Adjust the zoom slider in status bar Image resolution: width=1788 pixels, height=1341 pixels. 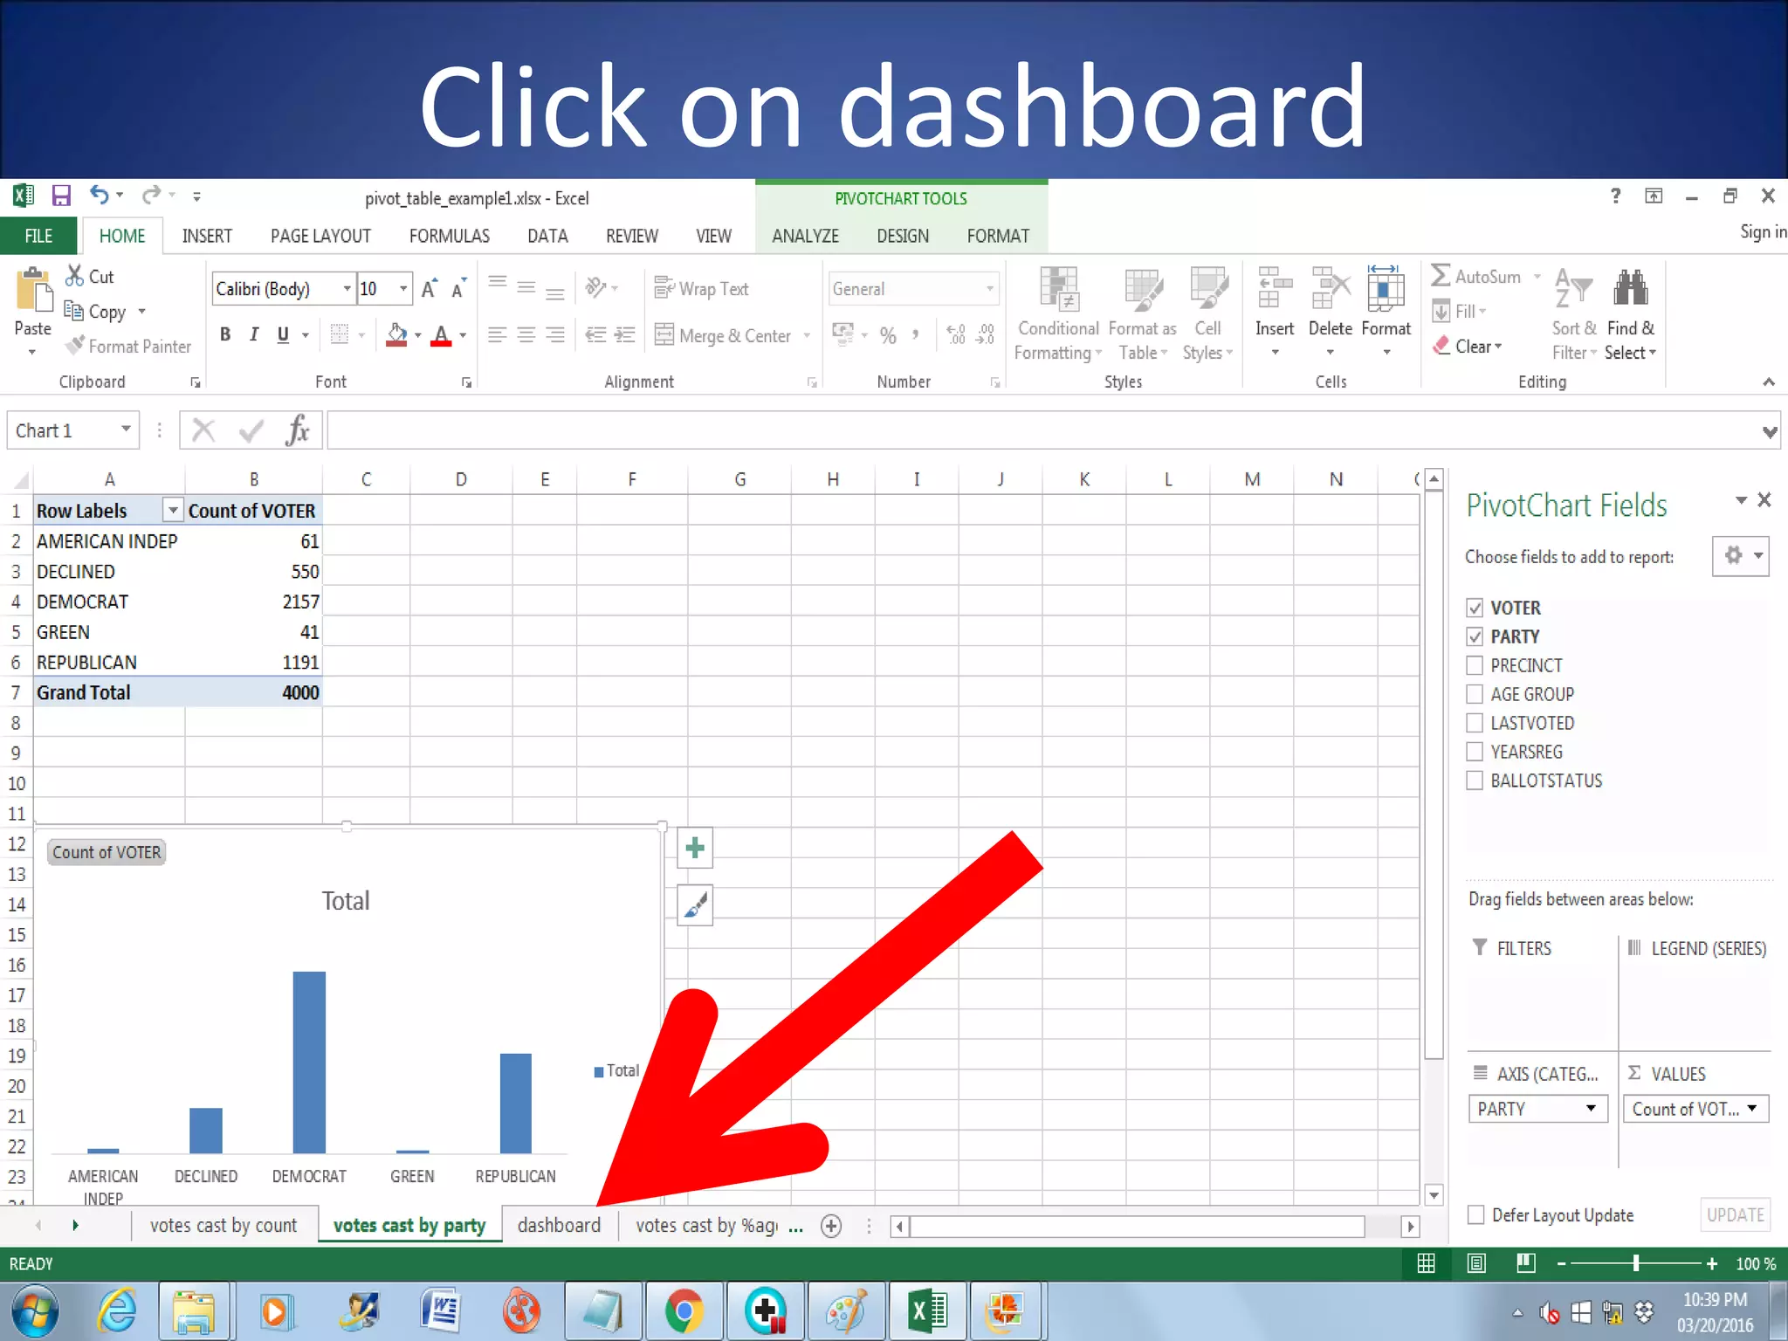(x=1636, y=1263)
